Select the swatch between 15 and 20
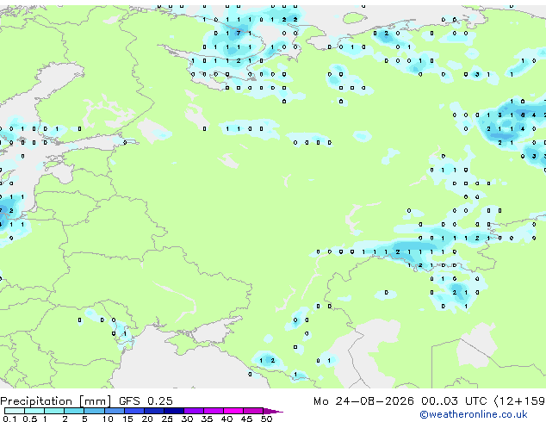The height and width of the screenshot is (422, 546). (x=134, y=411)
